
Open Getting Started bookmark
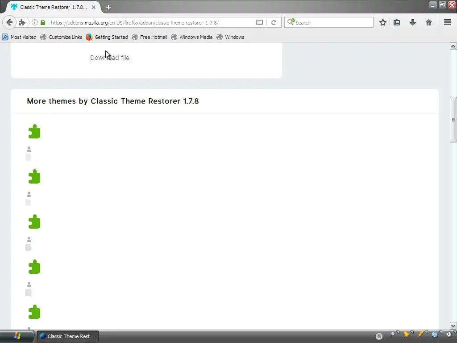click(107, 37)
